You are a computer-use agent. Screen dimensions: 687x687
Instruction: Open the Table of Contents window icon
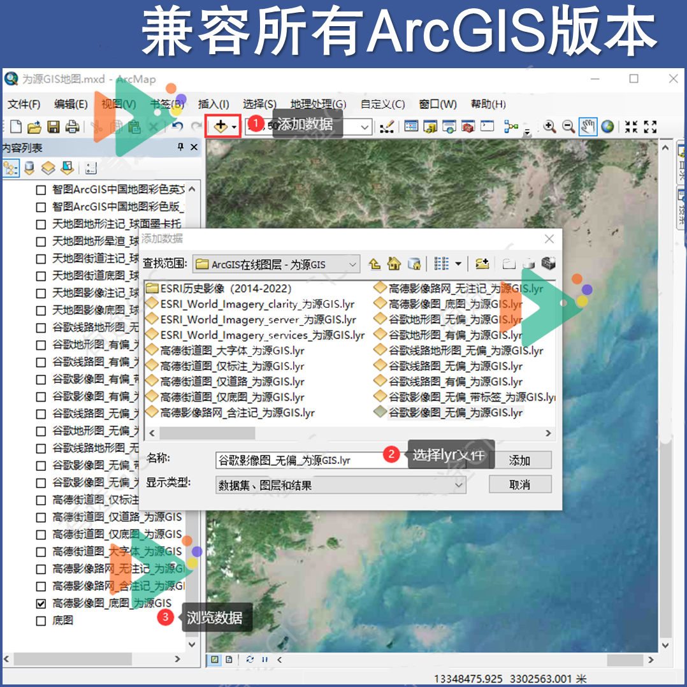[x=411, y=127]
